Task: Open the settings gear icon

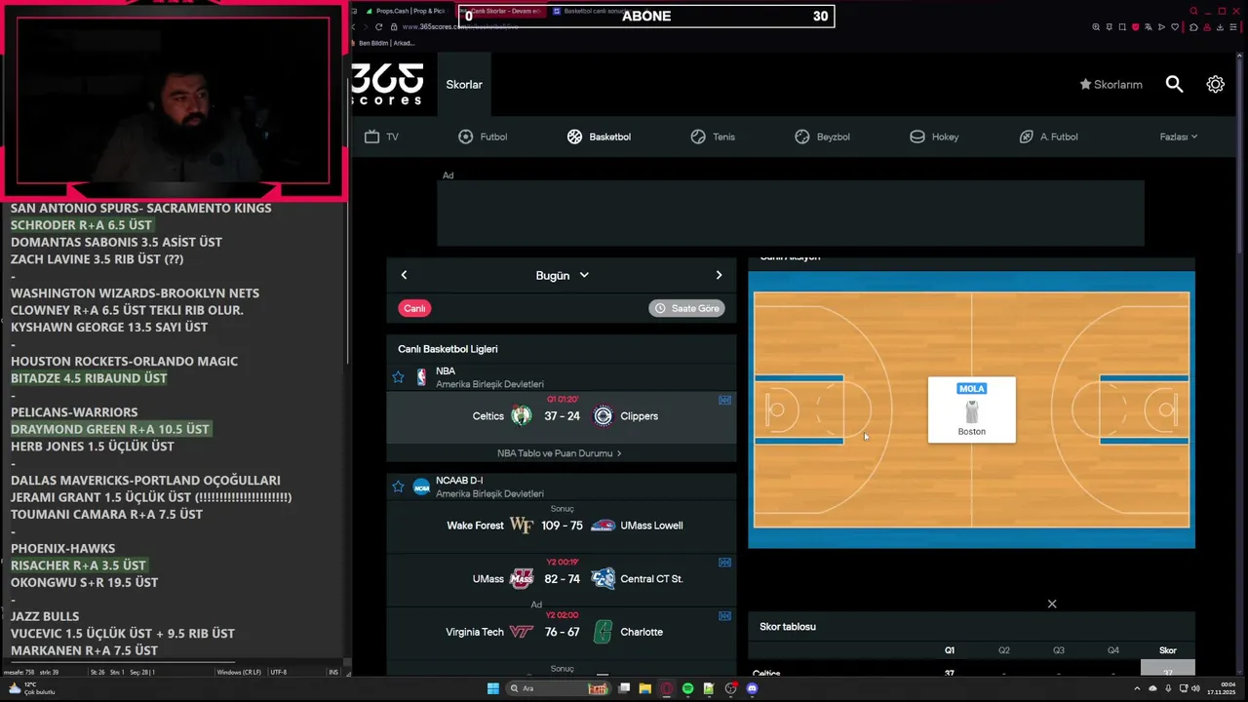Action: [x=1215, y=85]
